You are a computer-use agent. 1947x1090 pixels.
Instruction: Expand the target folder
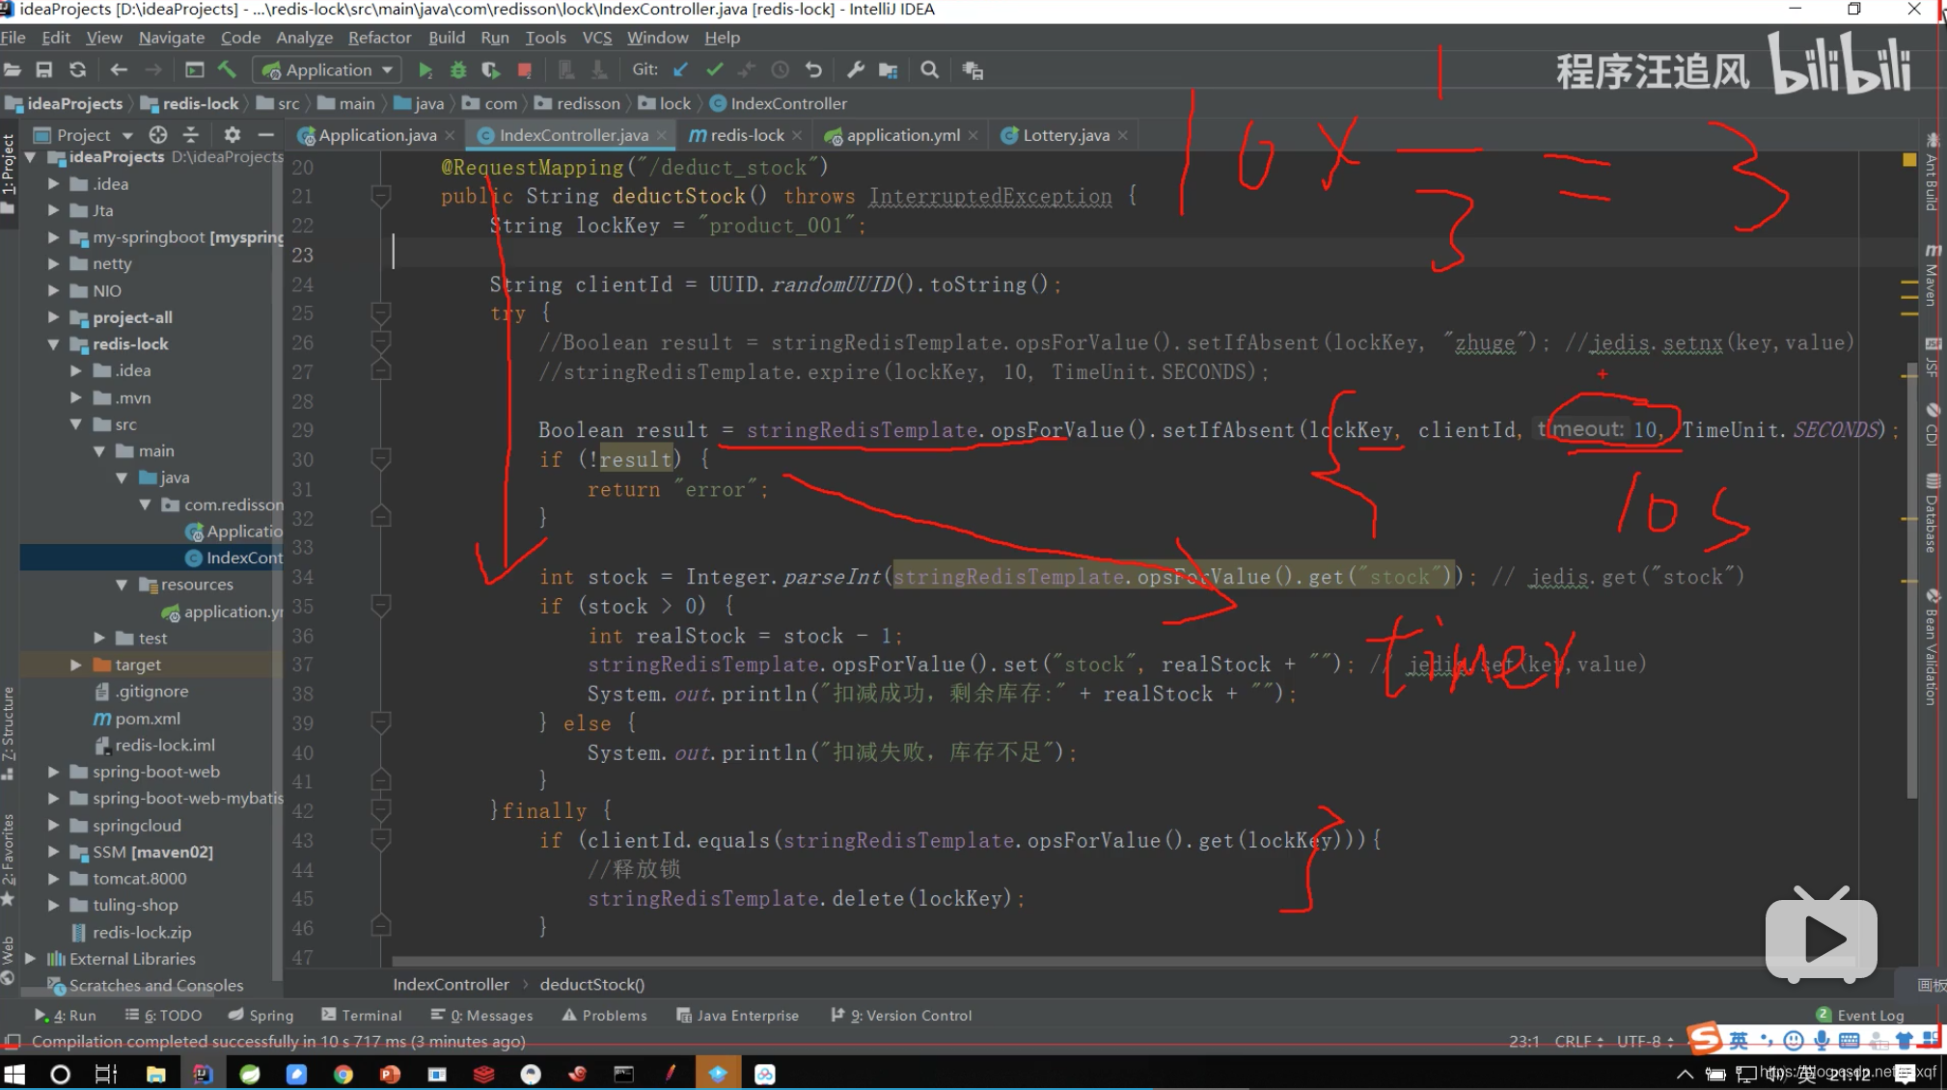pos(76,665)
